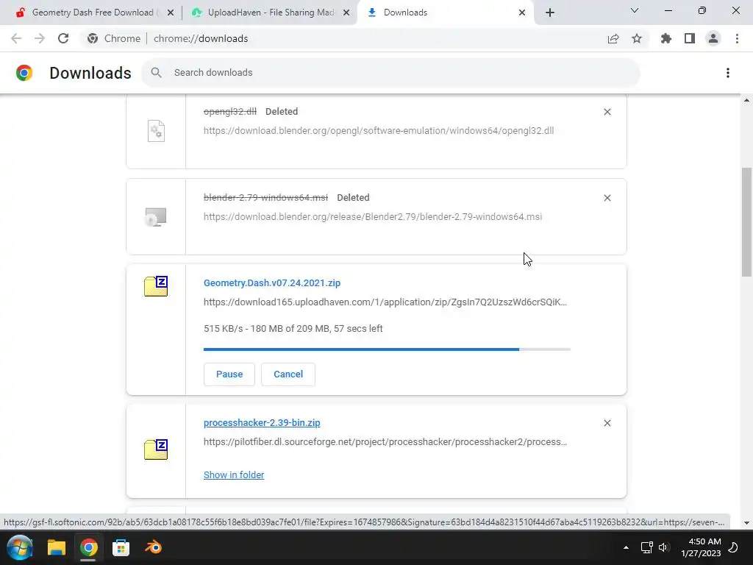
Task: Show hidden system tray icons
Action: point(626,547)
